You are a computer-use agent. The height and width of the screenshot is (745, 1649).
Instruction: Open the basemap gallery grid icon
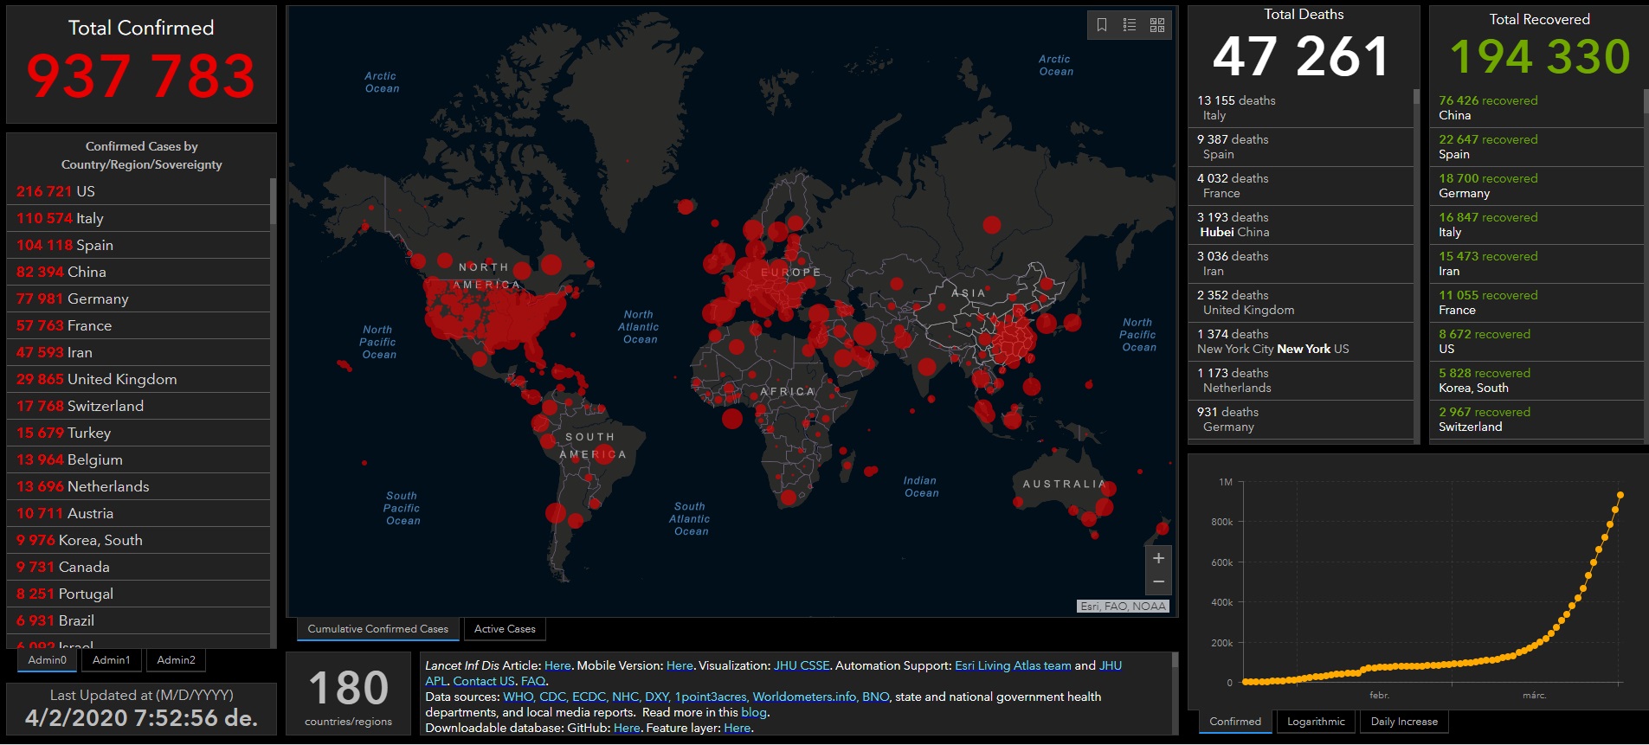coord(1157,25)
